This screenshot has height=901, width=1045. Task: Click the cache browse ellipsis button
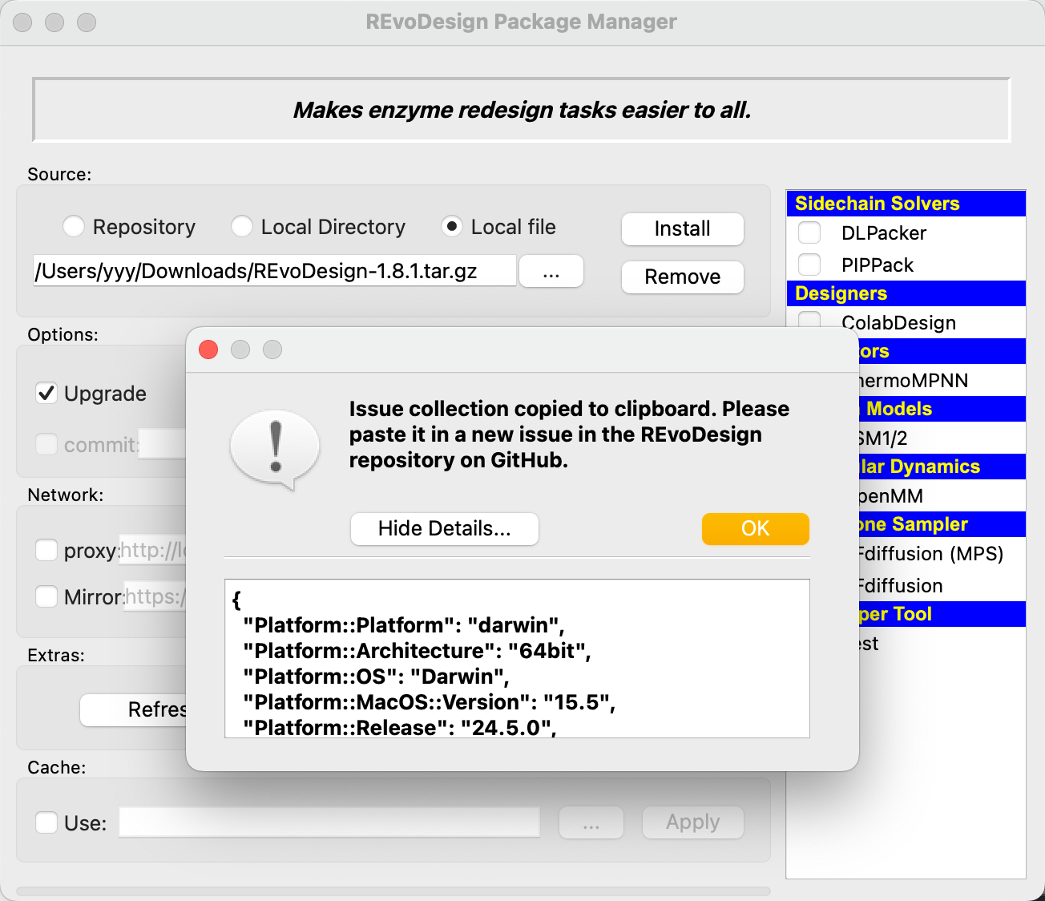pyautogui.click(x=591, y=822)
